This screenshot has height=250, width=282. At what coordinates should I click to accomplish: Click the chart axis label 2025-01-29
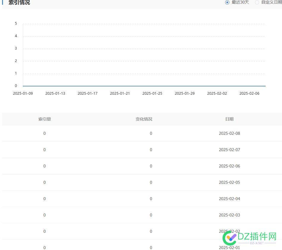tap(185, 93)
